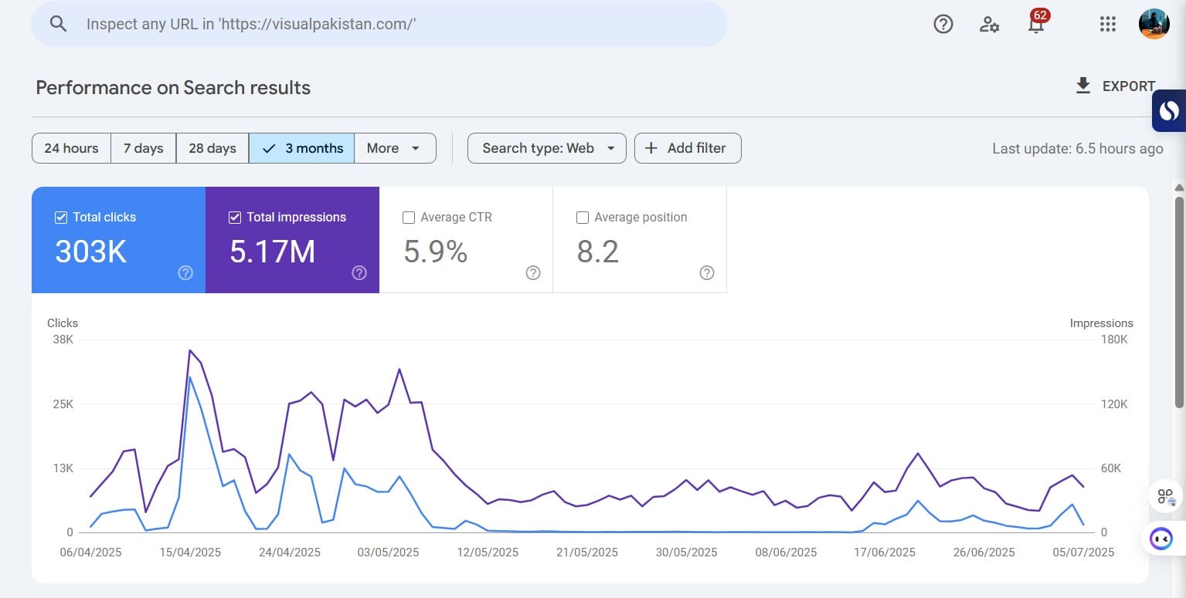Select the 28 days range tab
Viewport: 1186px width, 598px height.
(x=212, y=148)
